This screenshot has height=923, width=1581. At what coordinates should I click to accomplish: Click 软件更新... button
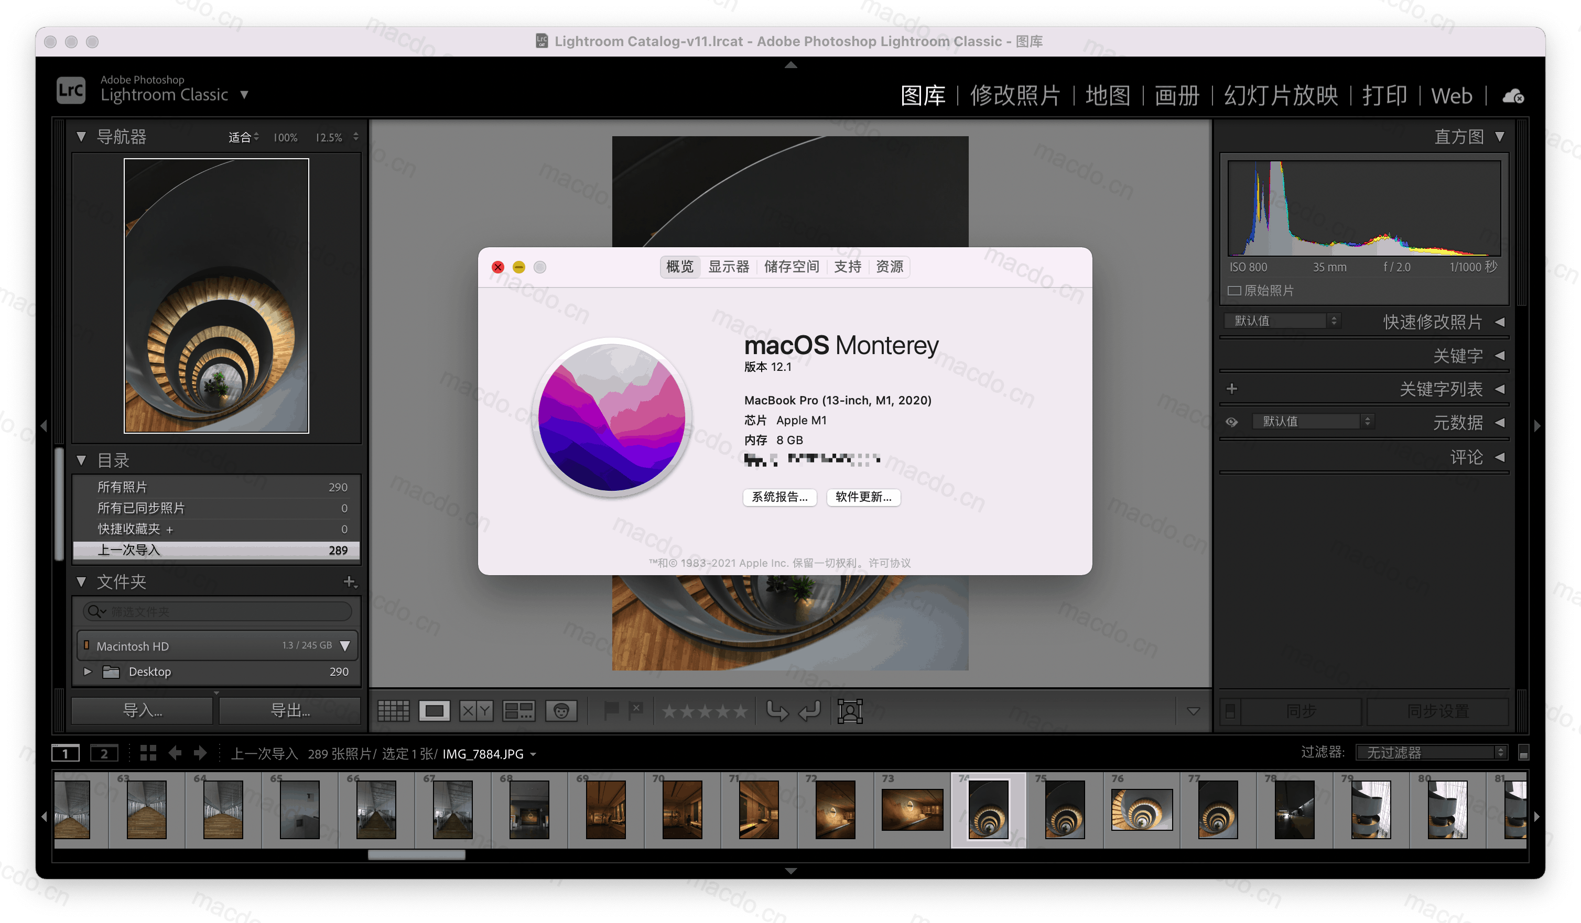(863, 497)
